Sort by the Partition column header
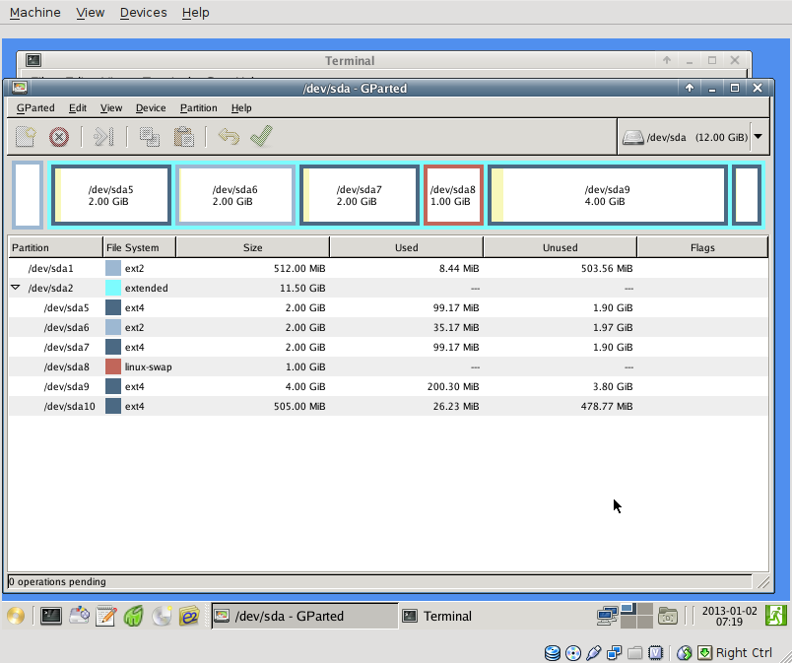Viewport: 792px width, 663px height. pyautogui.click(x=55, y=247)
